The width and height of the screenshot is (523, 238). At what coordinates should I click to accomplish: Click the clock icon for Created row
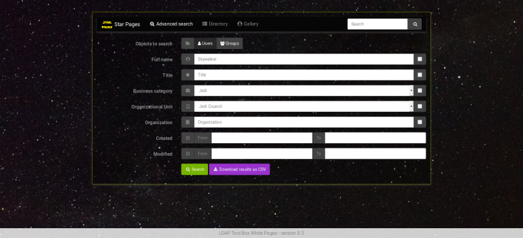pyautogui.click(x=188, y=138)
